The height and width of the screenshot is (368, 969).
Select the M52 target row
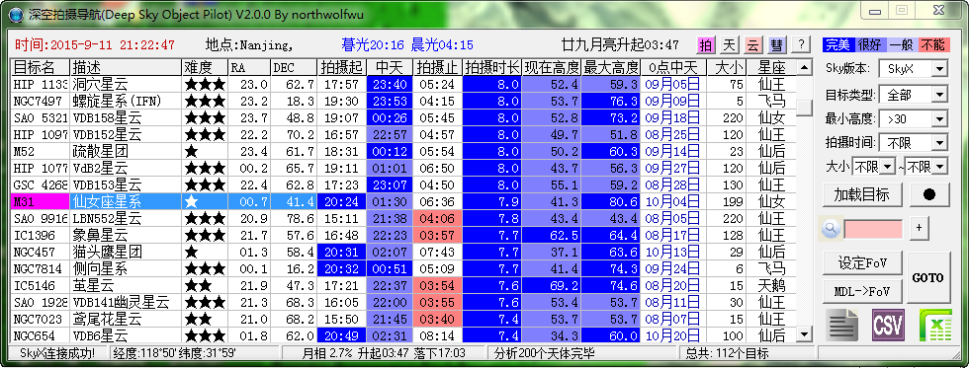(404, 151)
